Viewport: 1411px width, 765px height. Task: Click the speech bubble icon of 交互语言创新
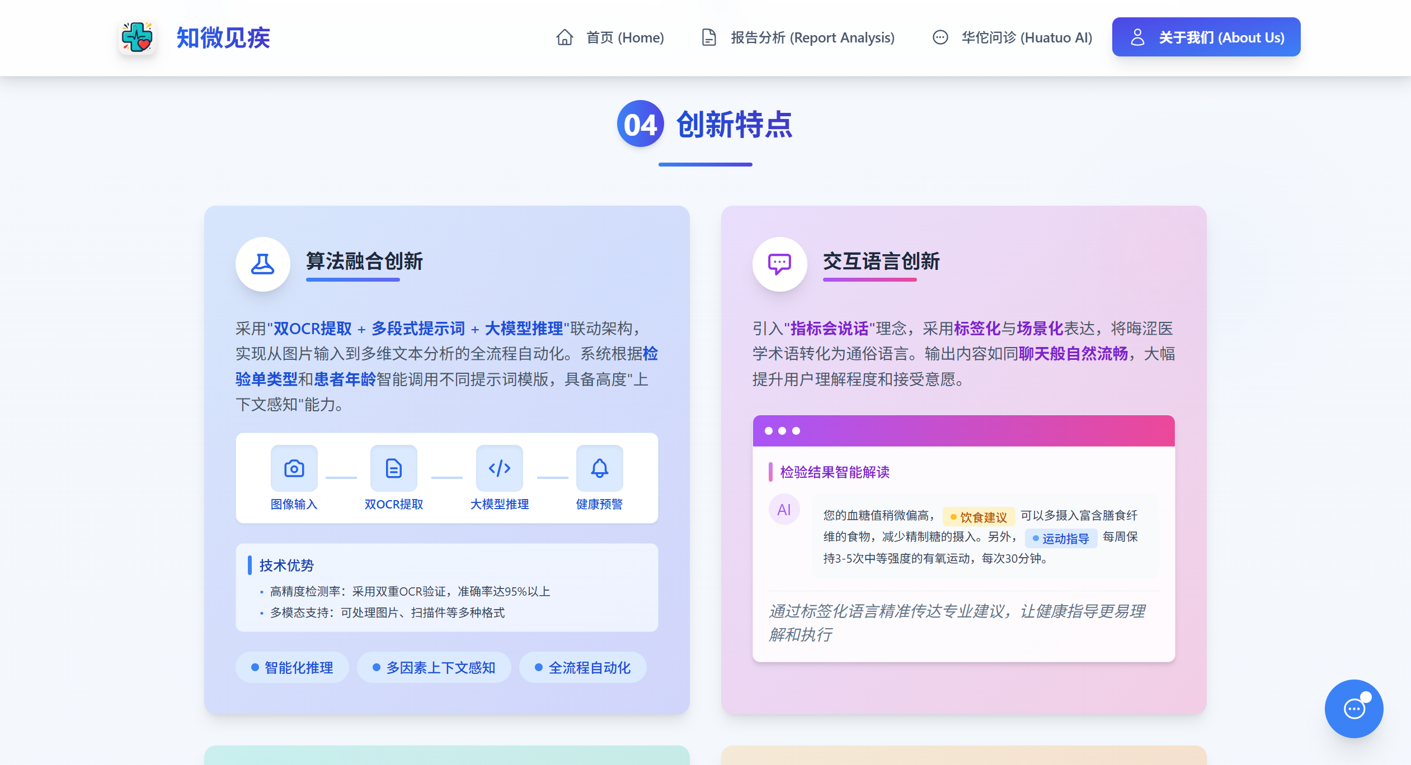[779, 264]
